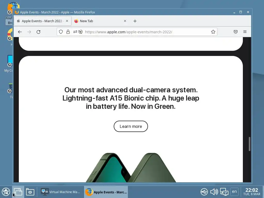Viewport: 264px width, 198px height.
Task: Click the en keyboard layout indicator
Action: click(234, 192)
